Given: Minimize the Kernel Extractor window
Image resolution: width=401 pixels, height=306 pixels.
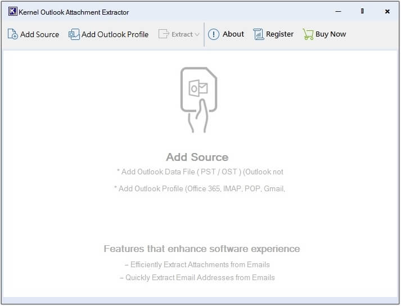Looking at the screenshot, I should (x=339, y=11).
